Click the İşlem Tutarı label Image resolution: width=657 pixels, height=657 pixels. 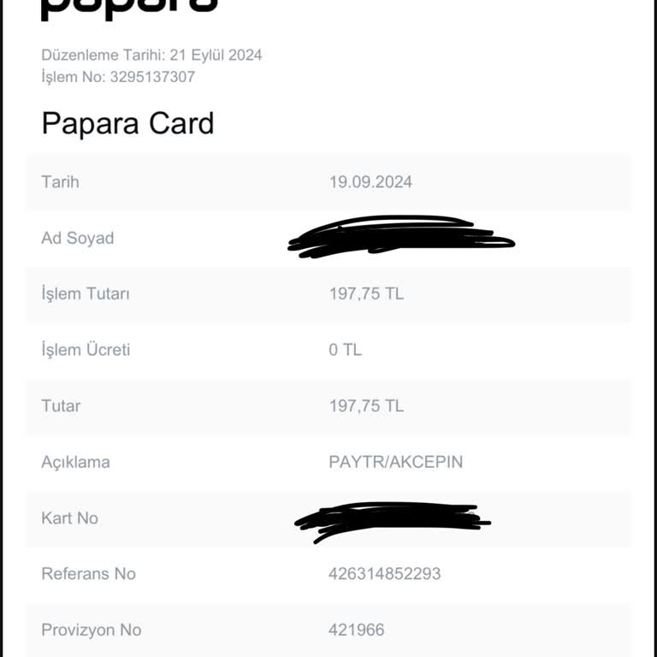click(x=86, y=293)
